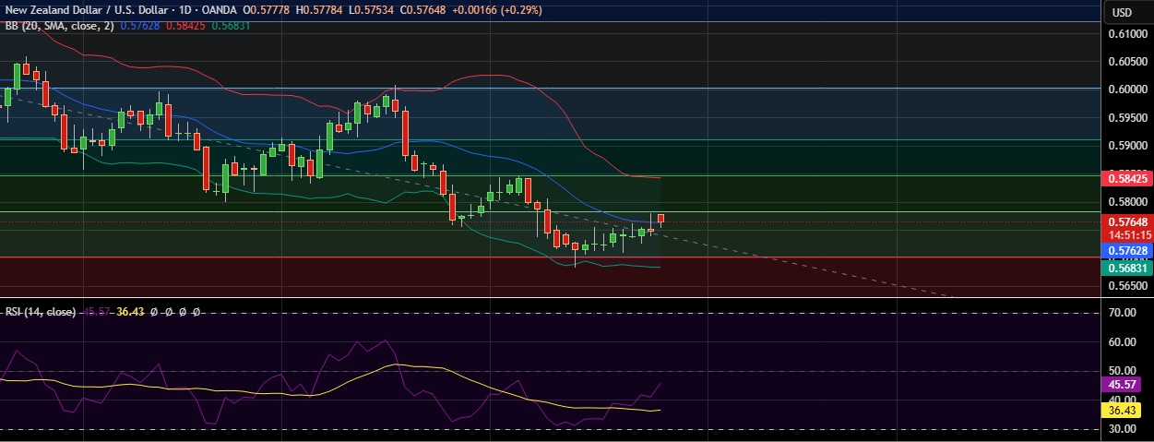Image resolution: width=1154 pixels, height=442 pixels.
Task: Click the current price label 0.57648
Action: coord(1127,221)
